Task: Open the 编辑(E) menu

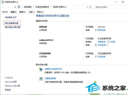Action: point(14,12)
